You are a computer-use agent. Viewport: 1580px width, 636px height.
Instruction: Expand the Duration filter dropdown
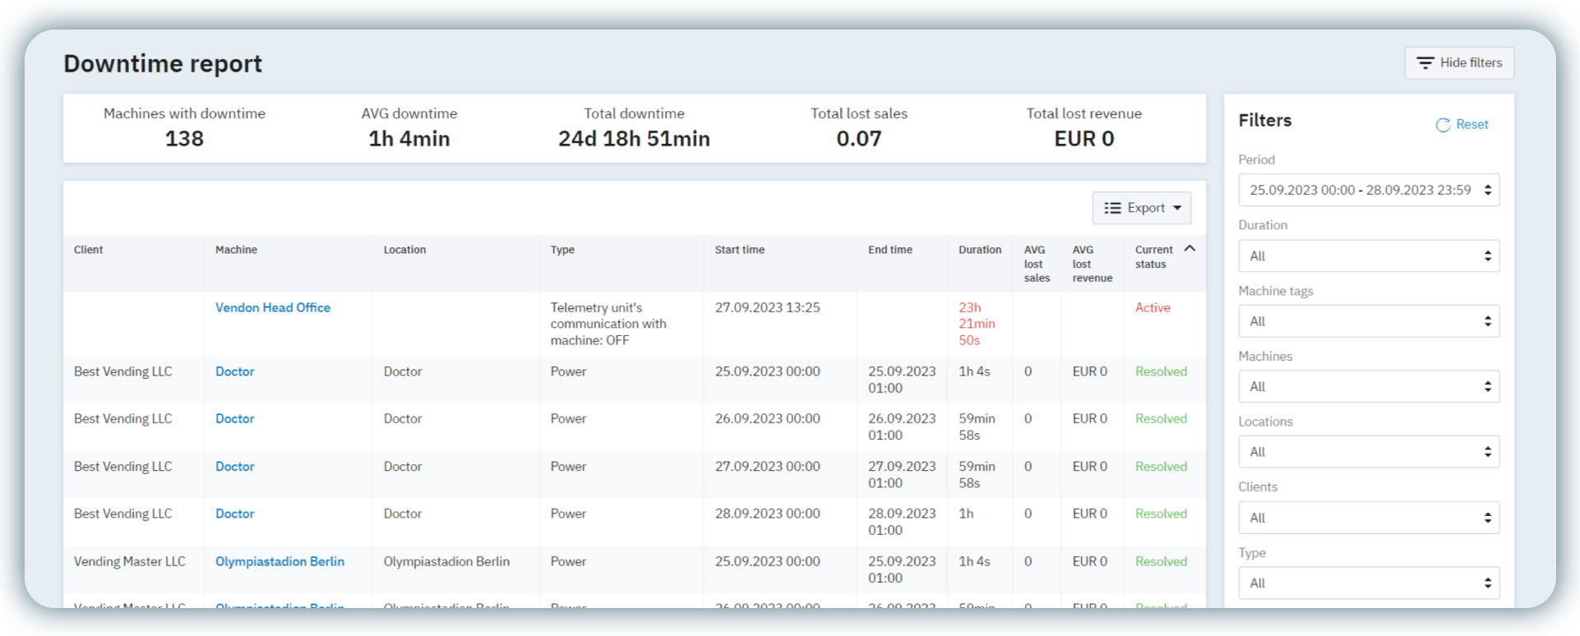pyautogui.click(x=1369, y=256)
